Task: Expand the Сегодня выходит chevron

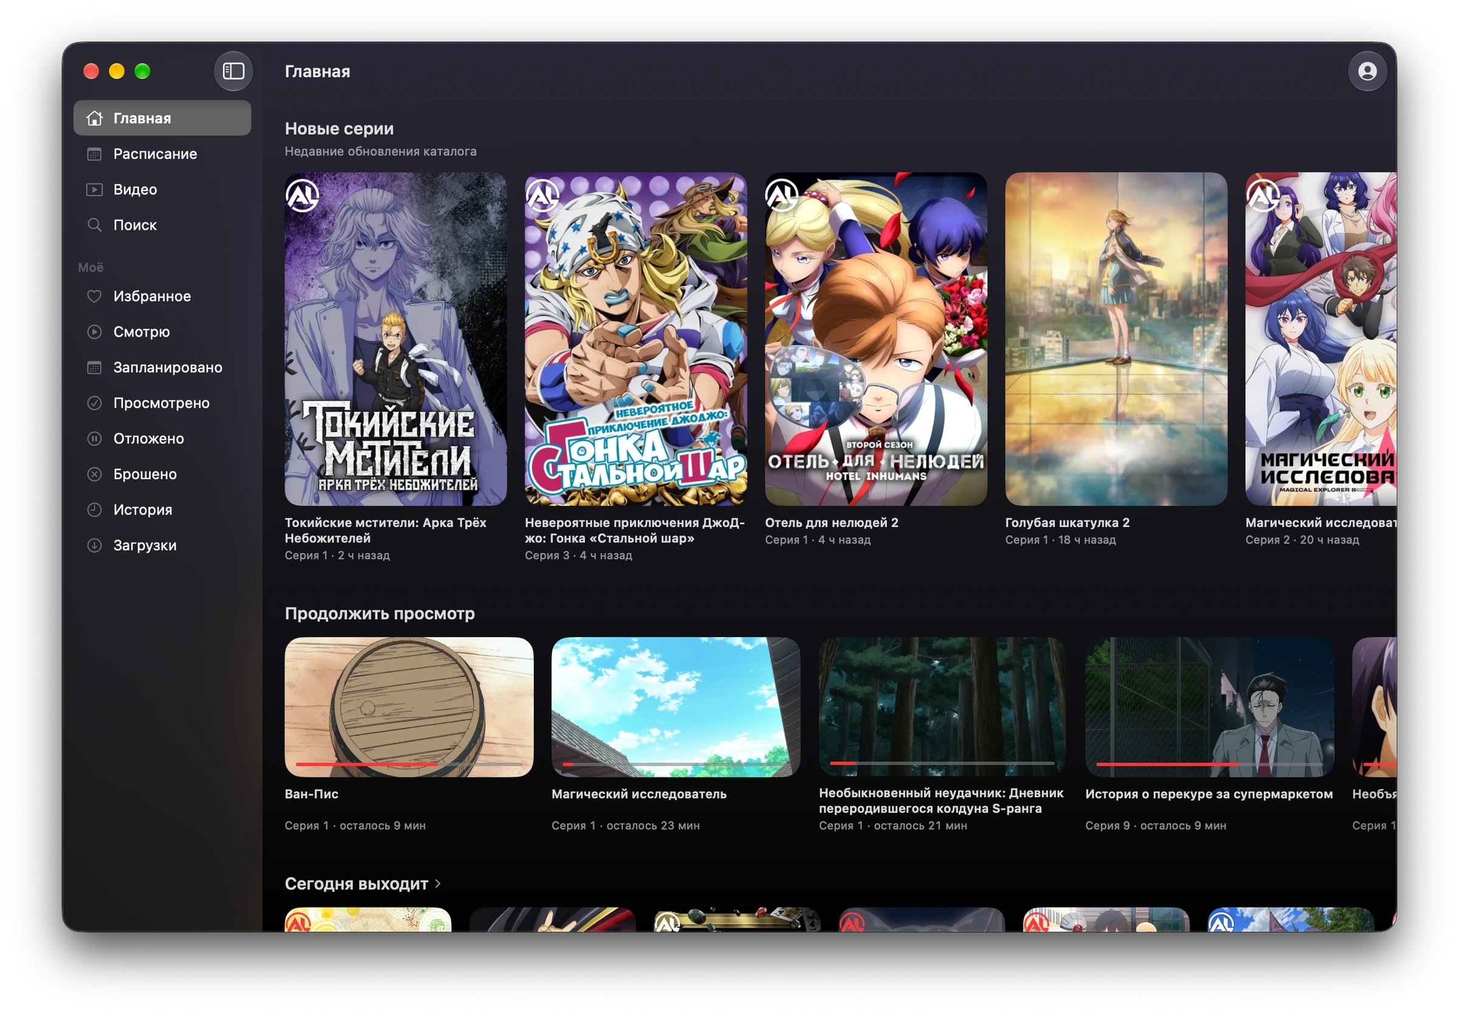Action: point(438,883)
